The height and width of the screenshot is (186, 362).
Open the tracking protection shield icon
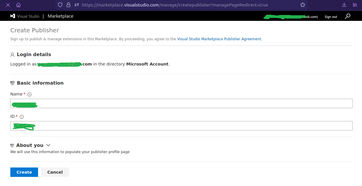pyautogui.click(x=60, y=5)
